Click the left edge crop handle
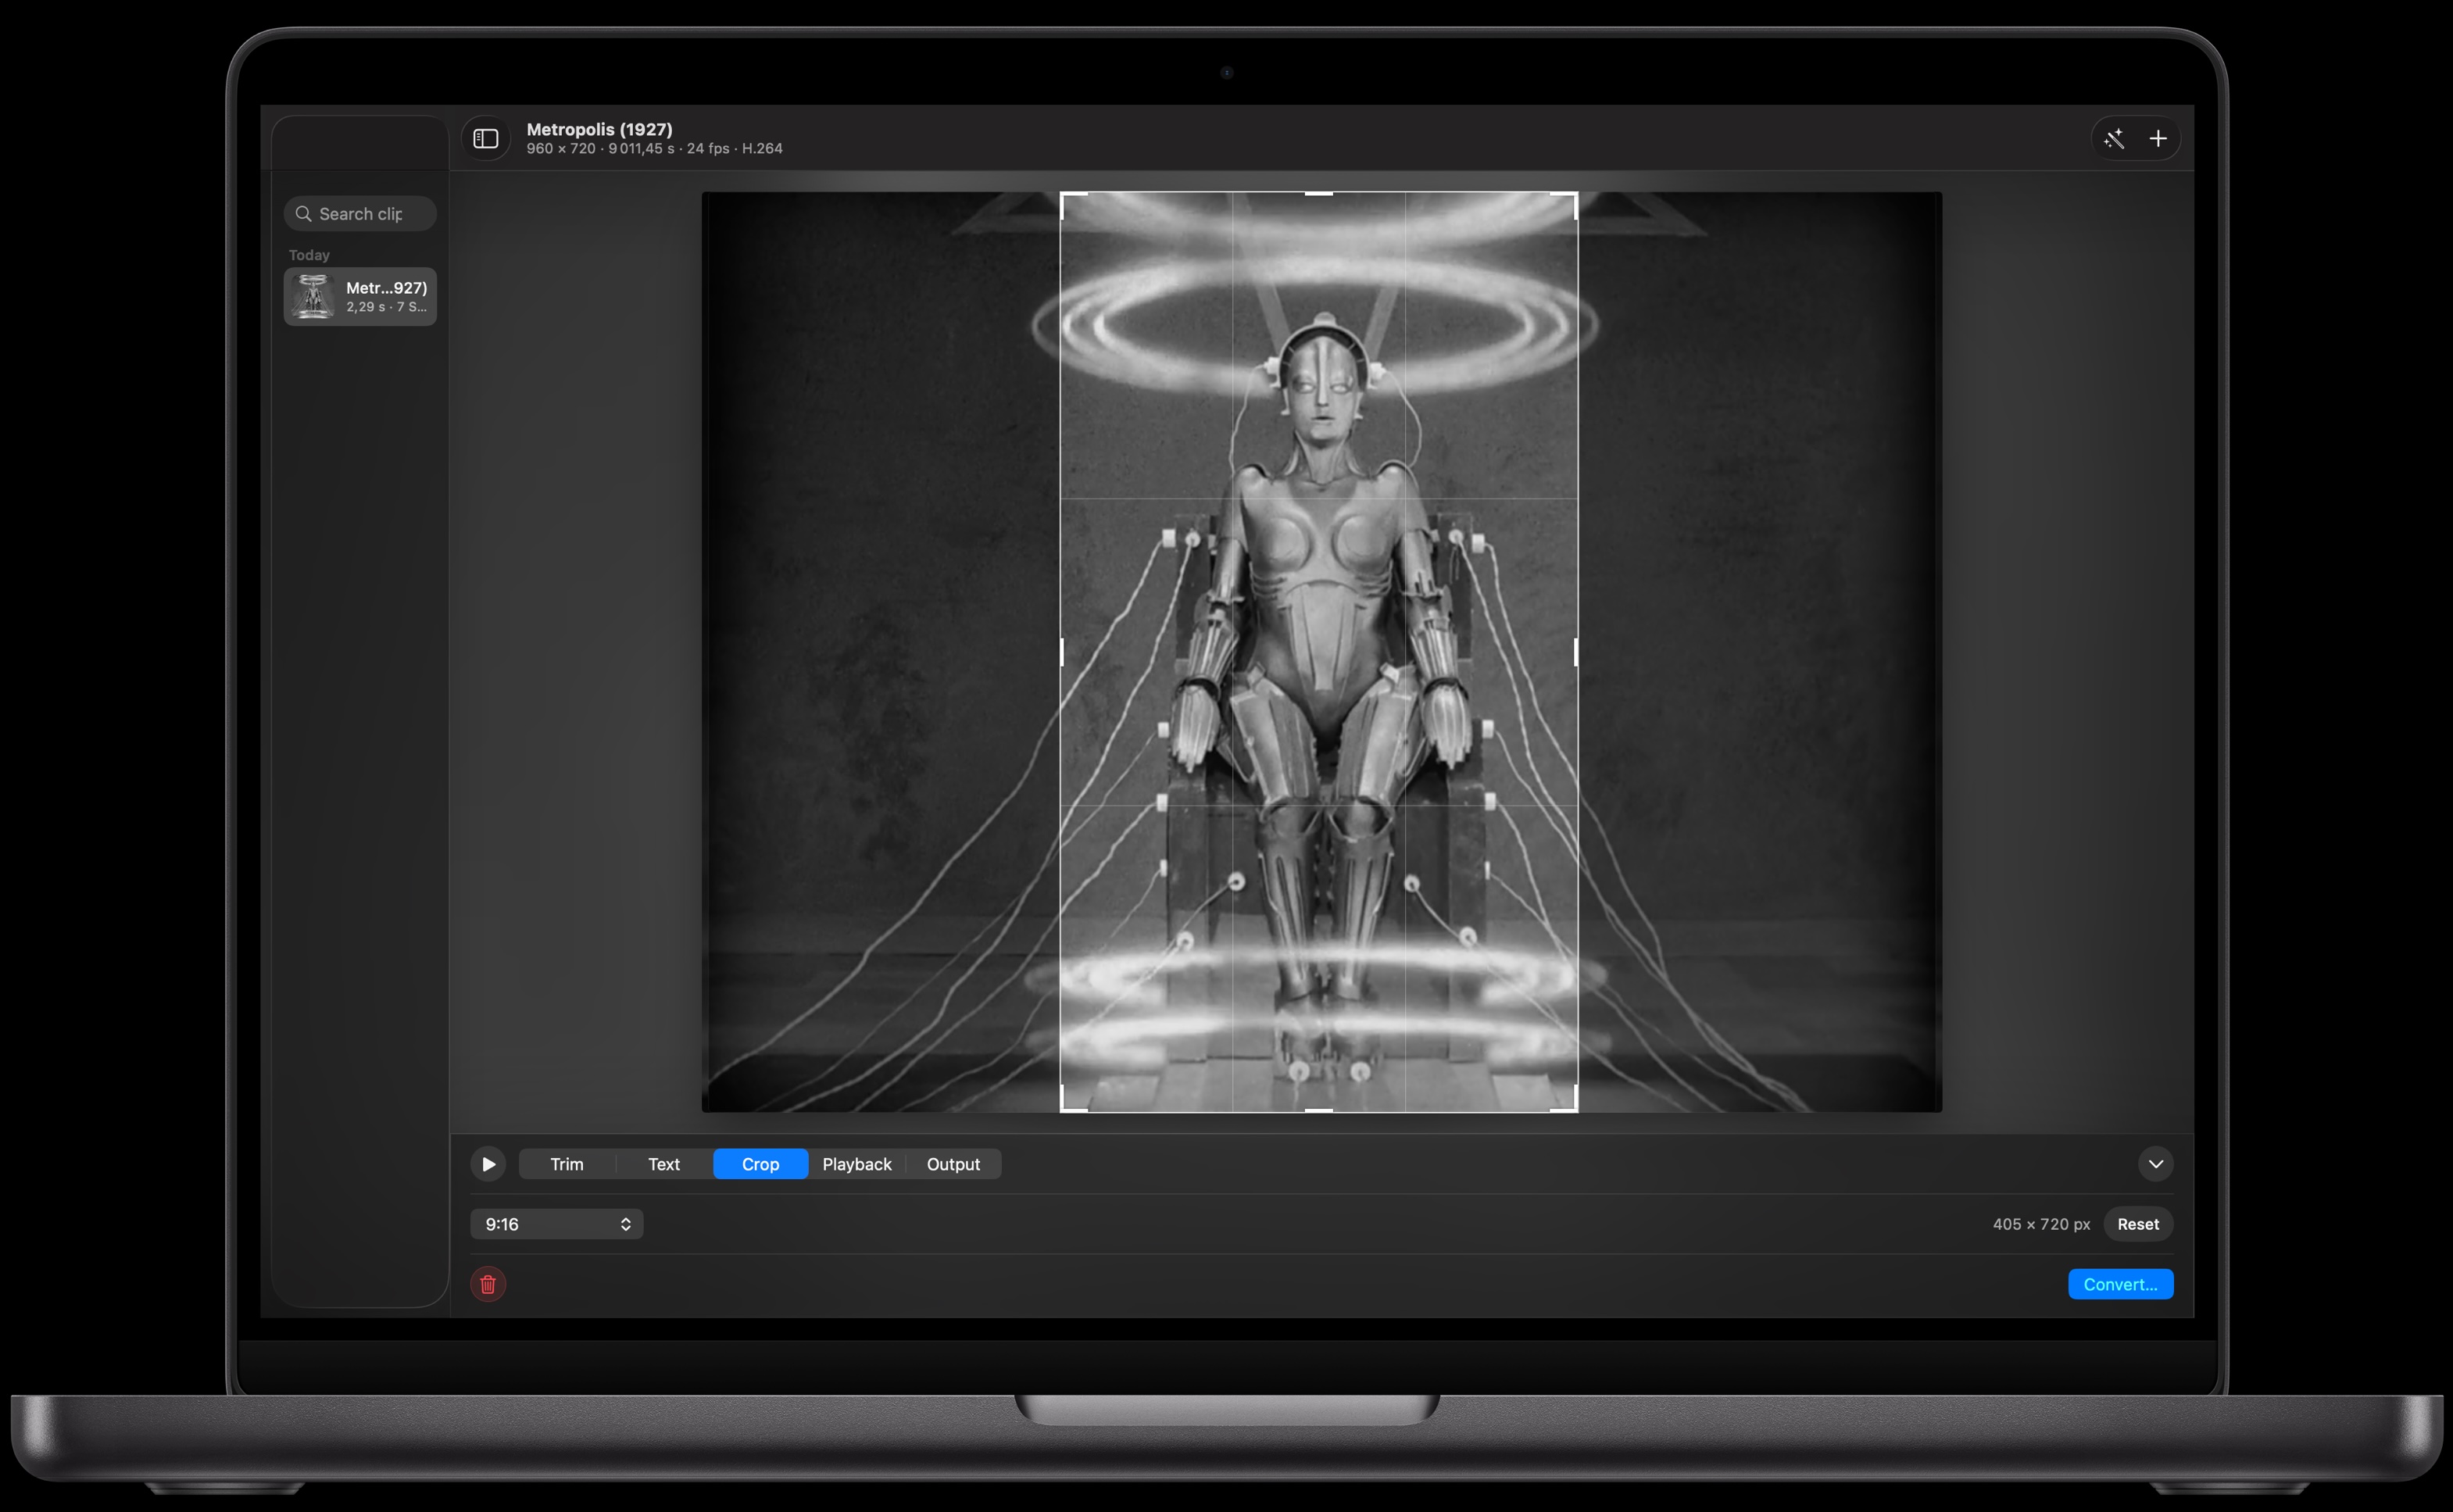Viewport: 2453px width, 1512px height. [x=1061, y=652]
